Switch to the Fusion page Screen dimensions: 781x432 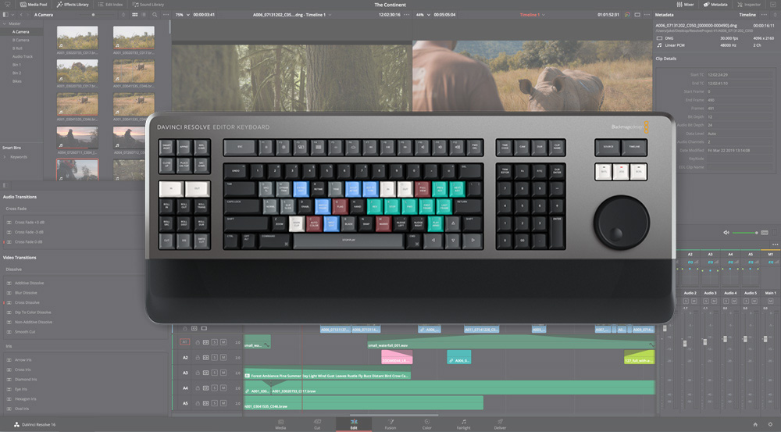(x=390, y=424)
